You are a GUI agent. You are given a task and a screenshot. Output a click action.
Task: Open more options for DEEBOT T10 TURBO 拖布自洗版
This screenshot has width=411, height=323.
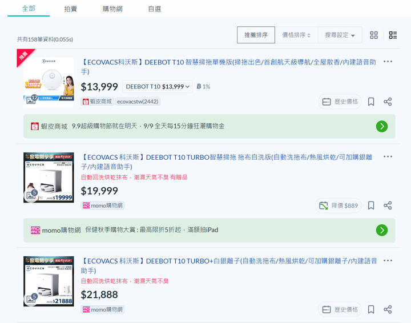click(x=388, y=157)
